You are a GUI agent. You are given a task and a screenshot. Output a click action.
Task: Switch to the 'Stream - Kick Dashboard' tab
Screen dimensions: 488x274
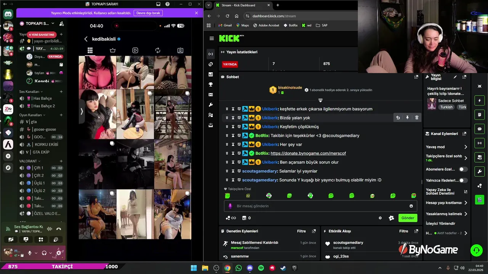pyautogui.click(x=243, y=5)
